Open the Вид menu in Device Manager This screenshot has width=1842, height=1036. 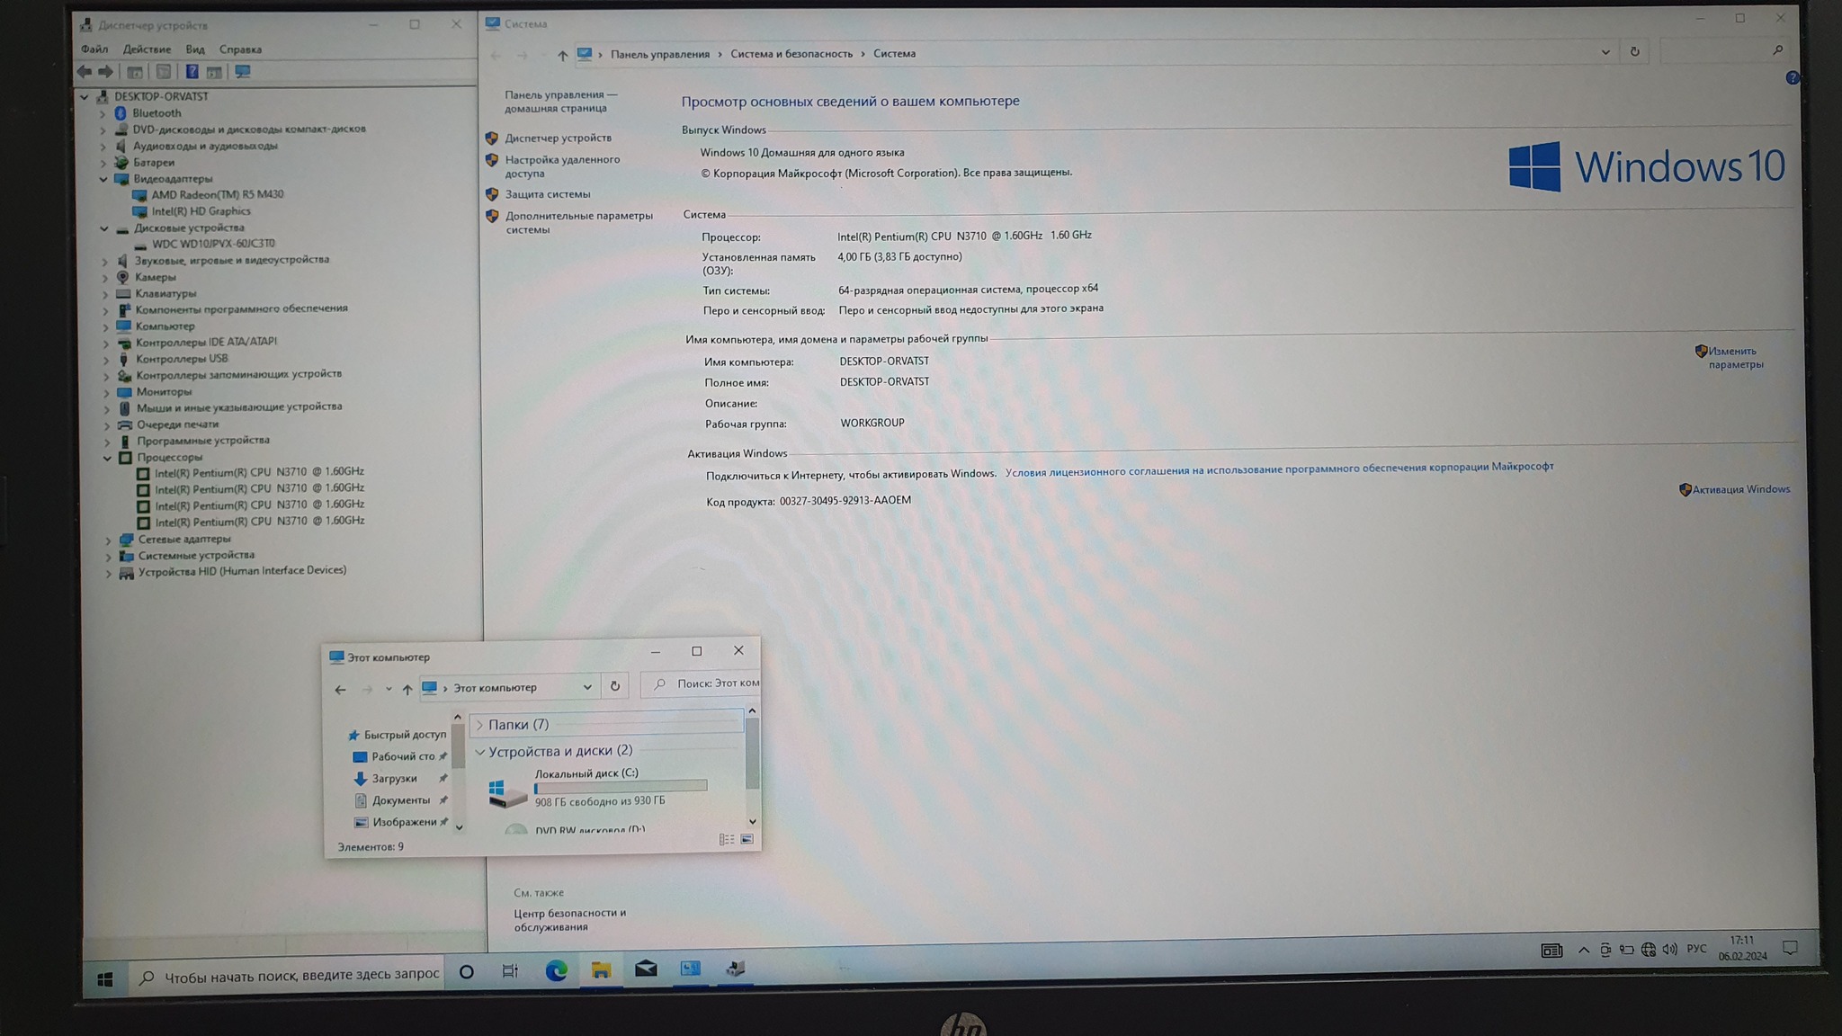[x=195, y=49]
